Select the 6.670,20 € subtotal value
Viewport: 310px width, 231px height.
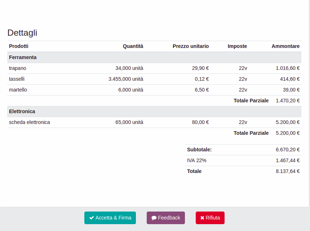(288, 150)
